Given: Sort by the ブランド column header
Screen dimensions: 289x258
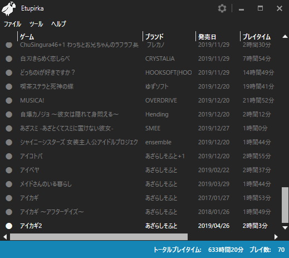Looking at the screenshot, I should pos(154,37).
